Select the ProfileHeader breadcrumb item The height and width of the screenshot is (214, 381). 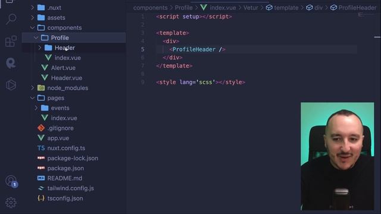click(353, 8)
